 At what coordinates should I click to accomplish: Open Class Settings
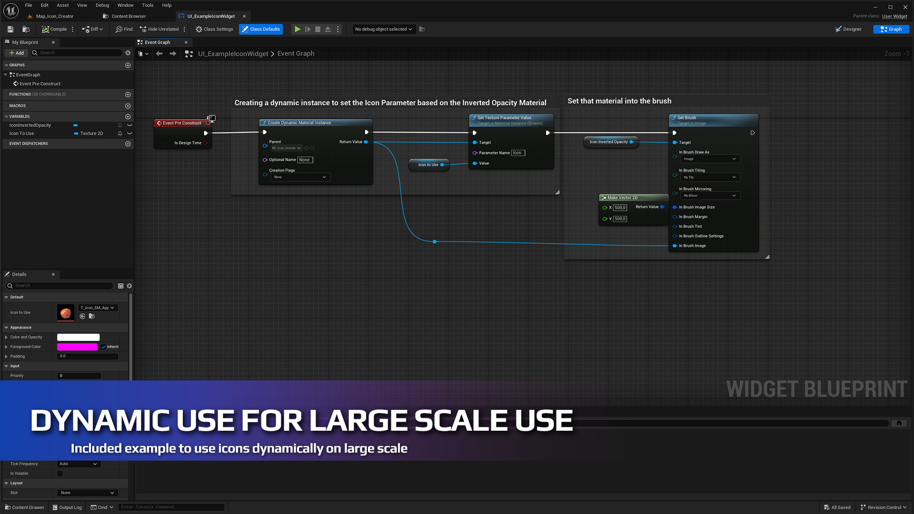click(x=214, y=29)
